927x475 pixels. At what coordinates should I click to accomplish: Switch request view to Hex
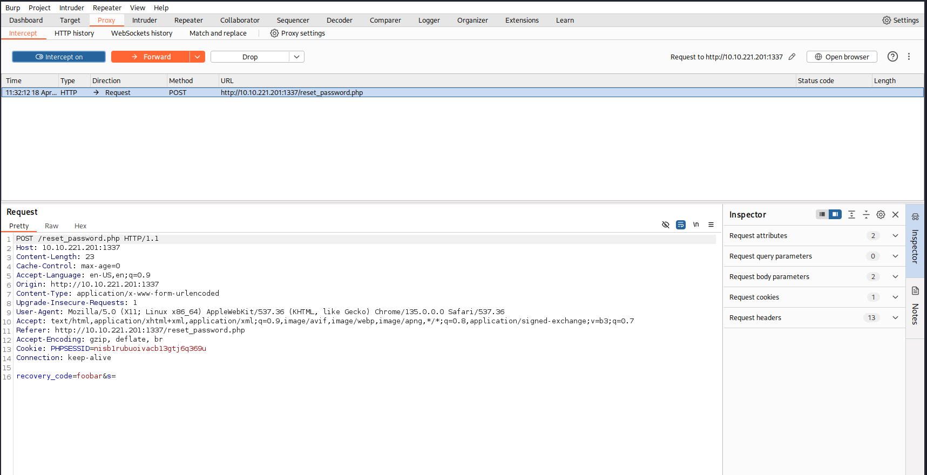pos(80,226)
